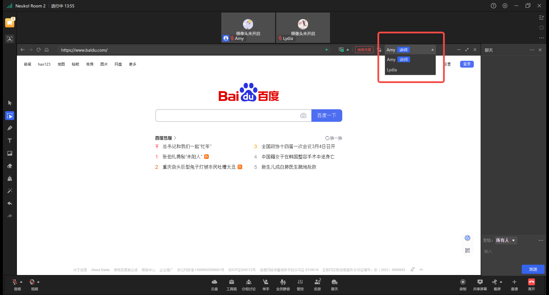Click 结束共享 end sharing button

coord(364,50)
